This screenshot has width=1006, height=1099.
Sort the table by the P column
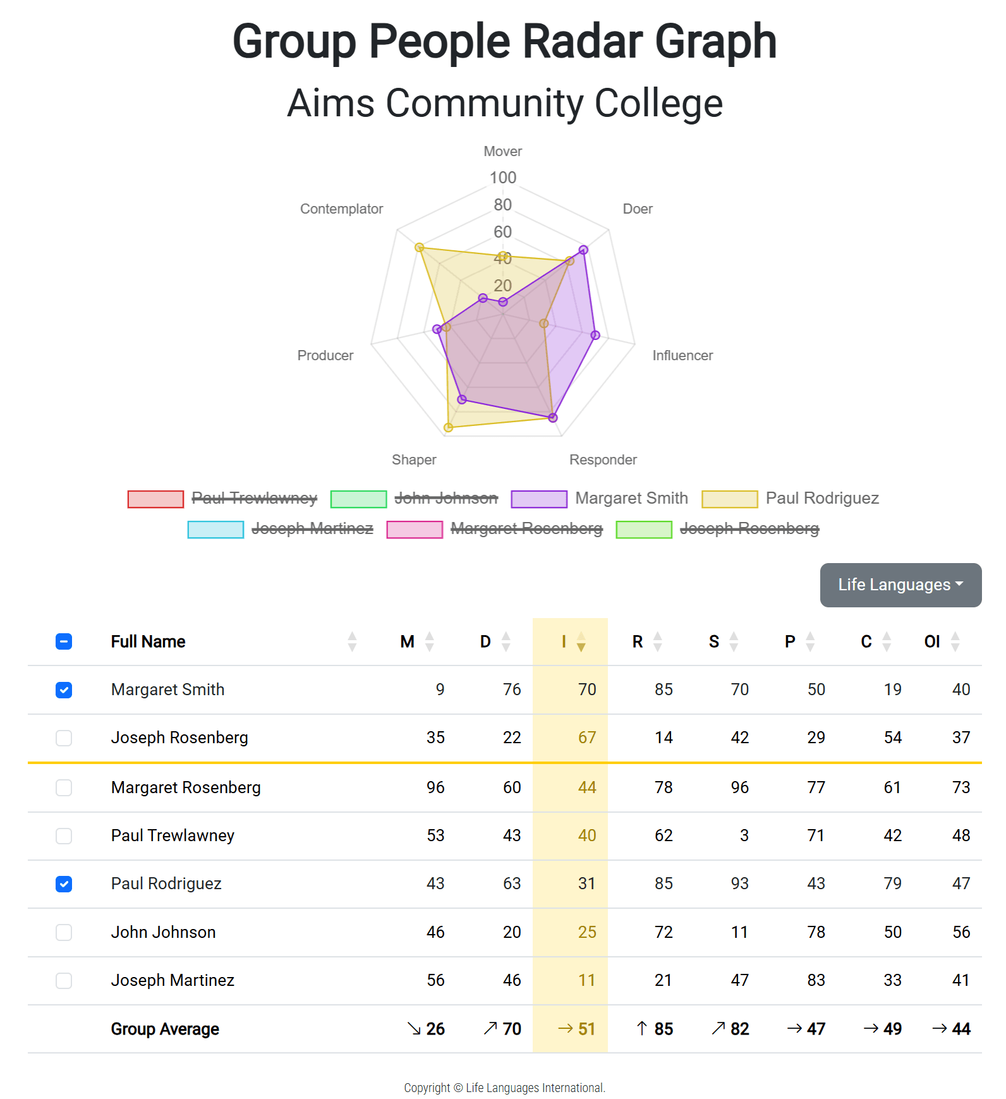pyautogui.click(x=811, y=641)
